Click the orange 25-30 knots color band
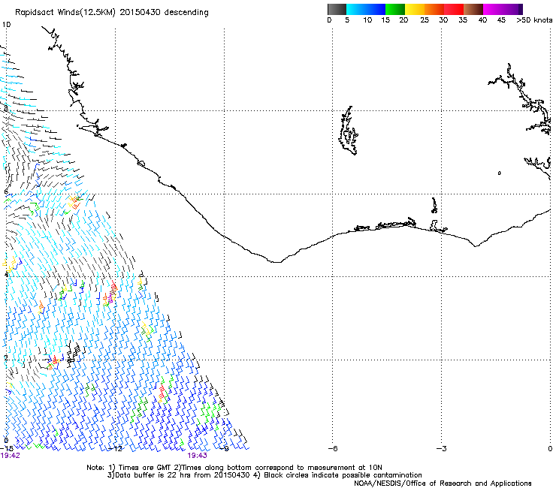This screenshot has height=488, width=556. [434, 9]
